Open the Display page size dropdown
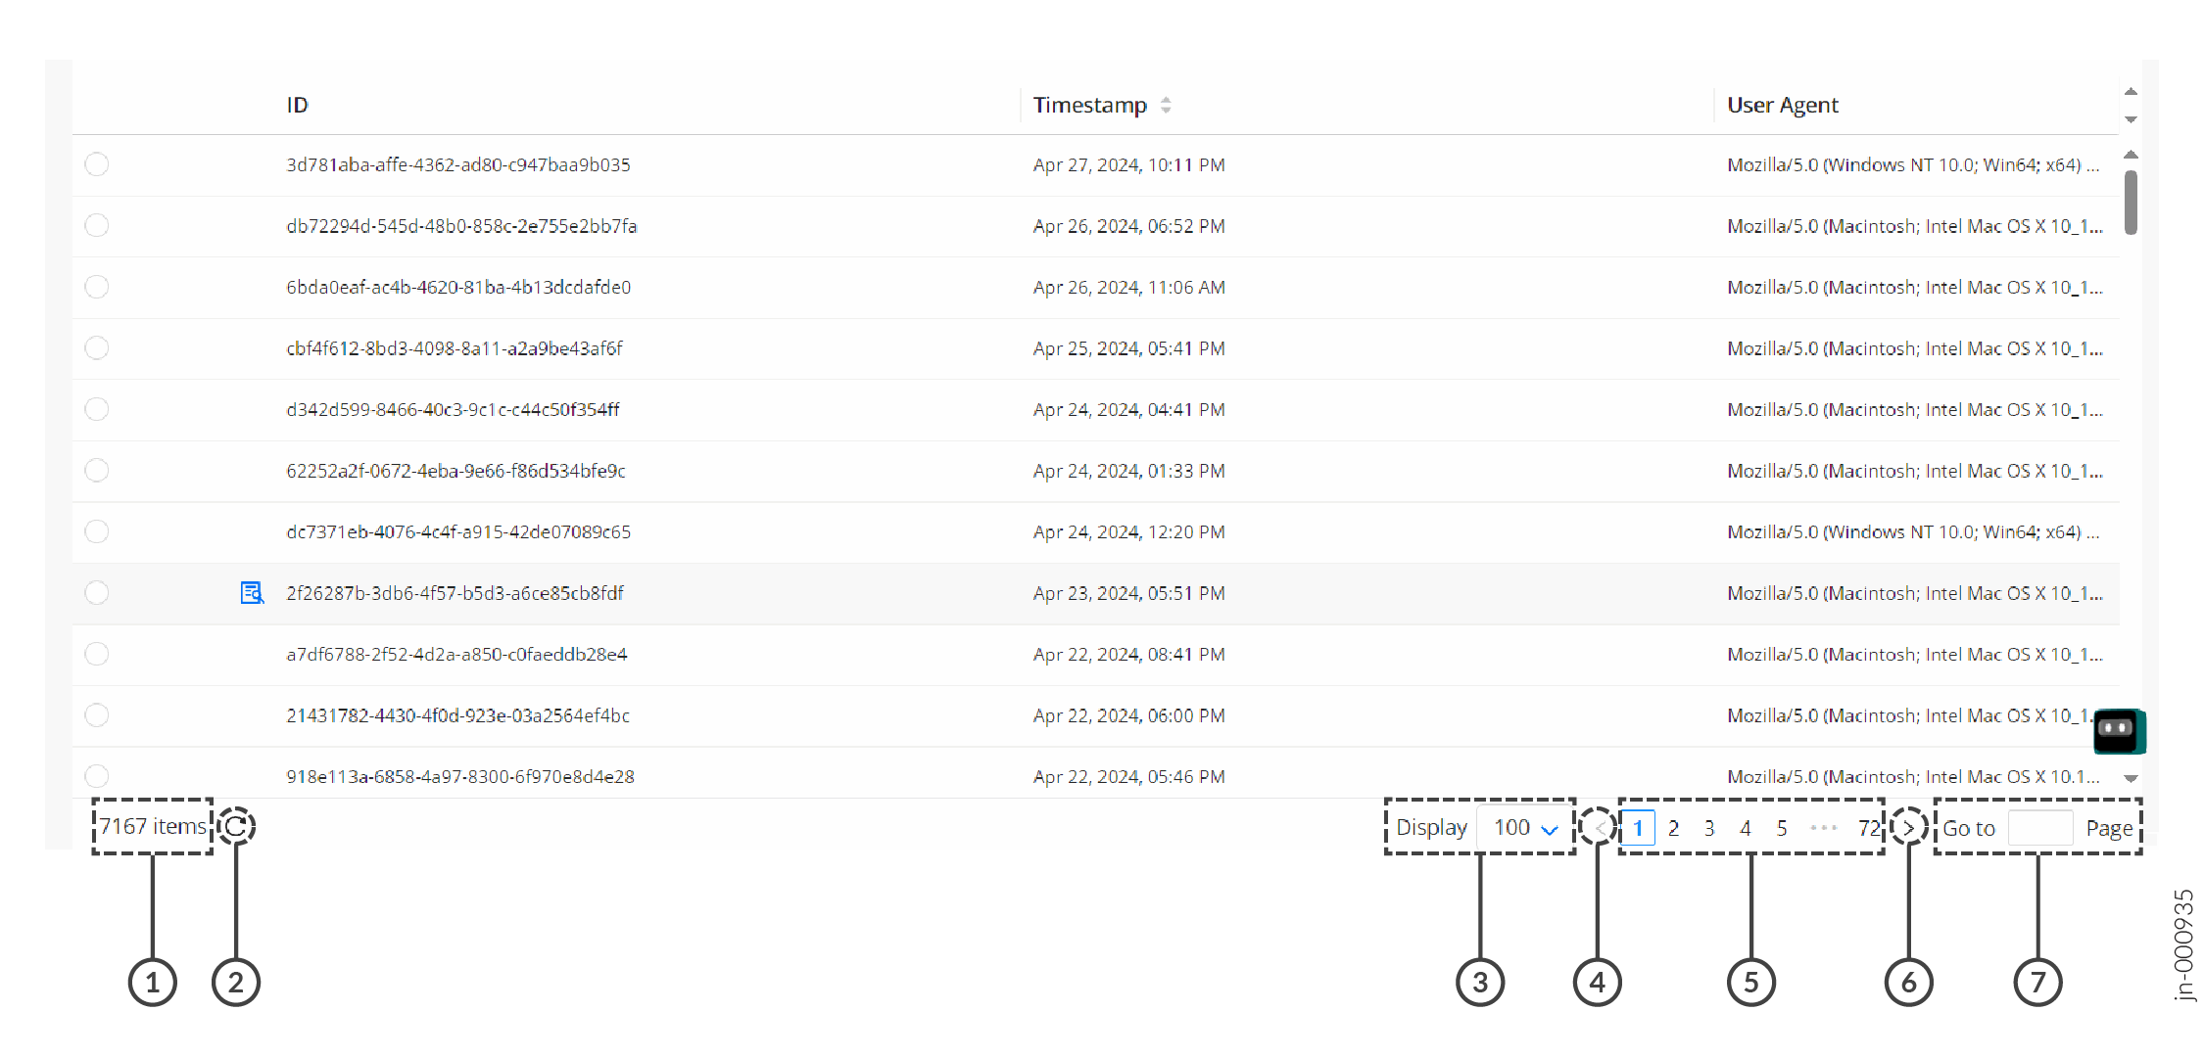The image size is (2204, 1057). (x=1523, y=827)
